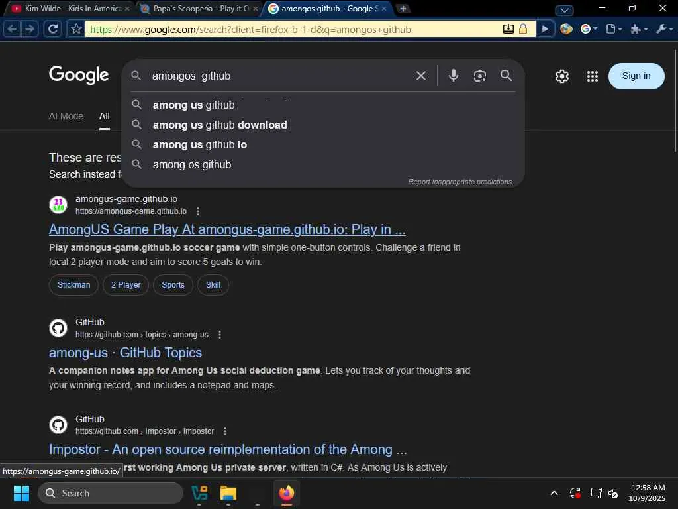The image size is (678, 509).
Task: Open the 'AmongUS Game Play At amongus-game.github.io' result
Action: [227, 229]
